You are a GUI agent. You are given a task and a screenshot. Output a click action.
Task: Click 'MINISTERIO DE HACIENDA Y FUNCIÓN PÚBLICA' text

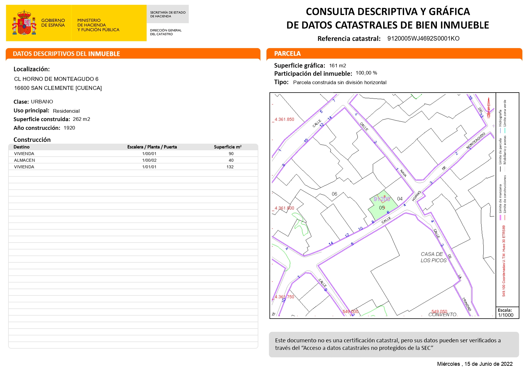click(x=98, y=25)
